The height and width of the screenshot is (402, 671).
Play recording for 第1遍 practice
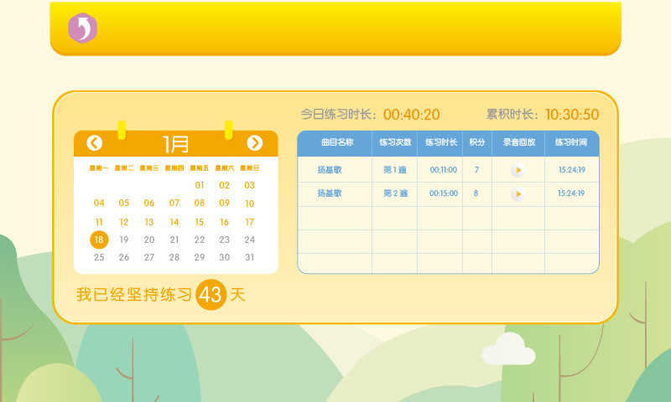tap(518, 170)
